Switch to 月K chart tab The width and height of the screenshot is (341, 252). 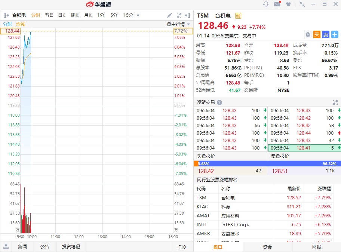(x=87, y=15)
